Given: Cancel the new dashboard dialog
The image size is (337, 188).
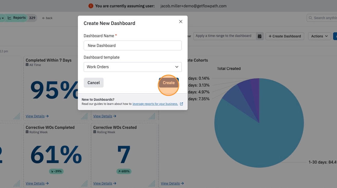Looking at the screenshot, I should coord(94,83).
